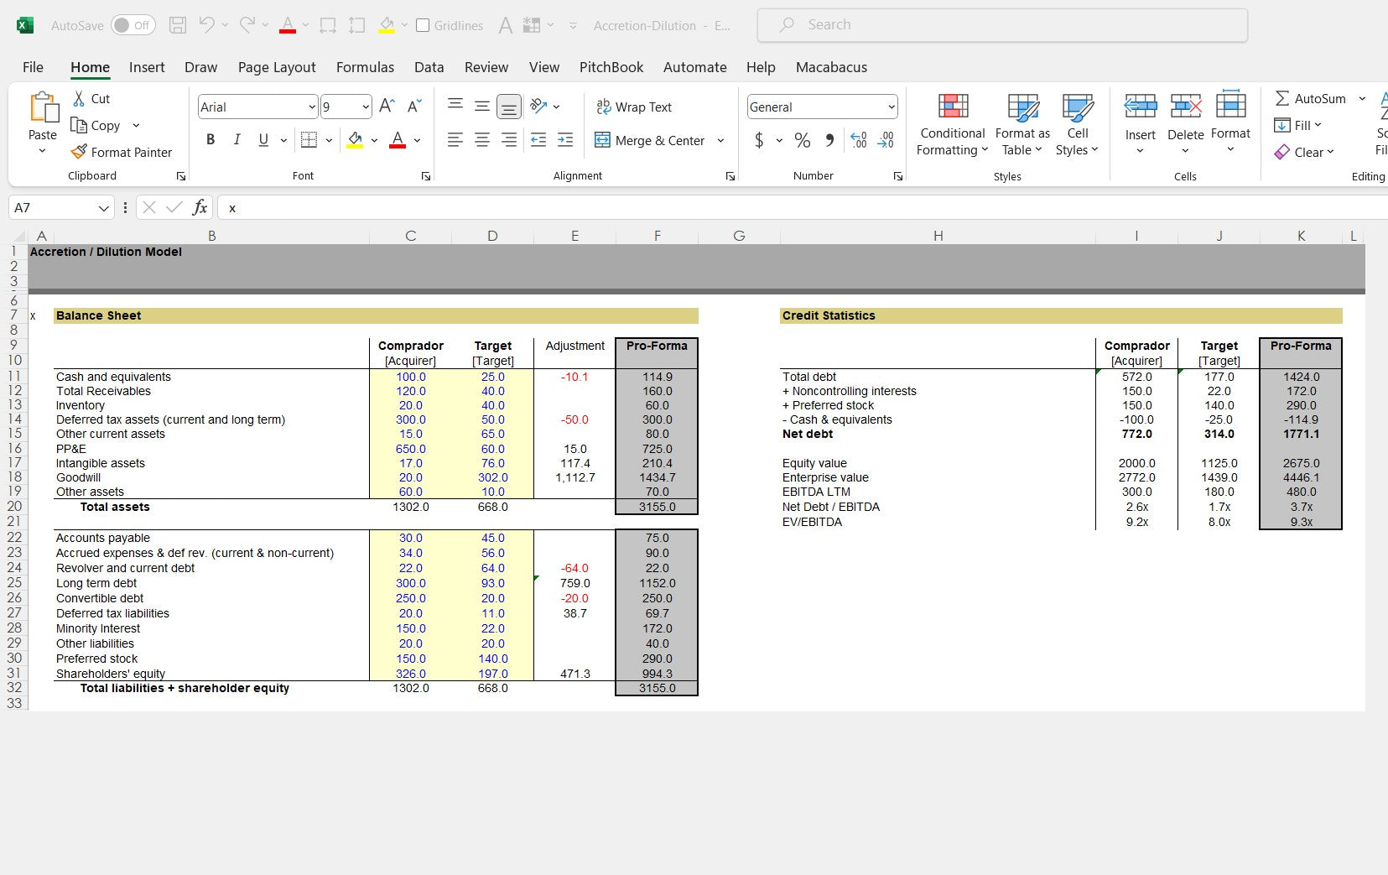
Task: Click inside the Search box
Action: point(1002,25)
